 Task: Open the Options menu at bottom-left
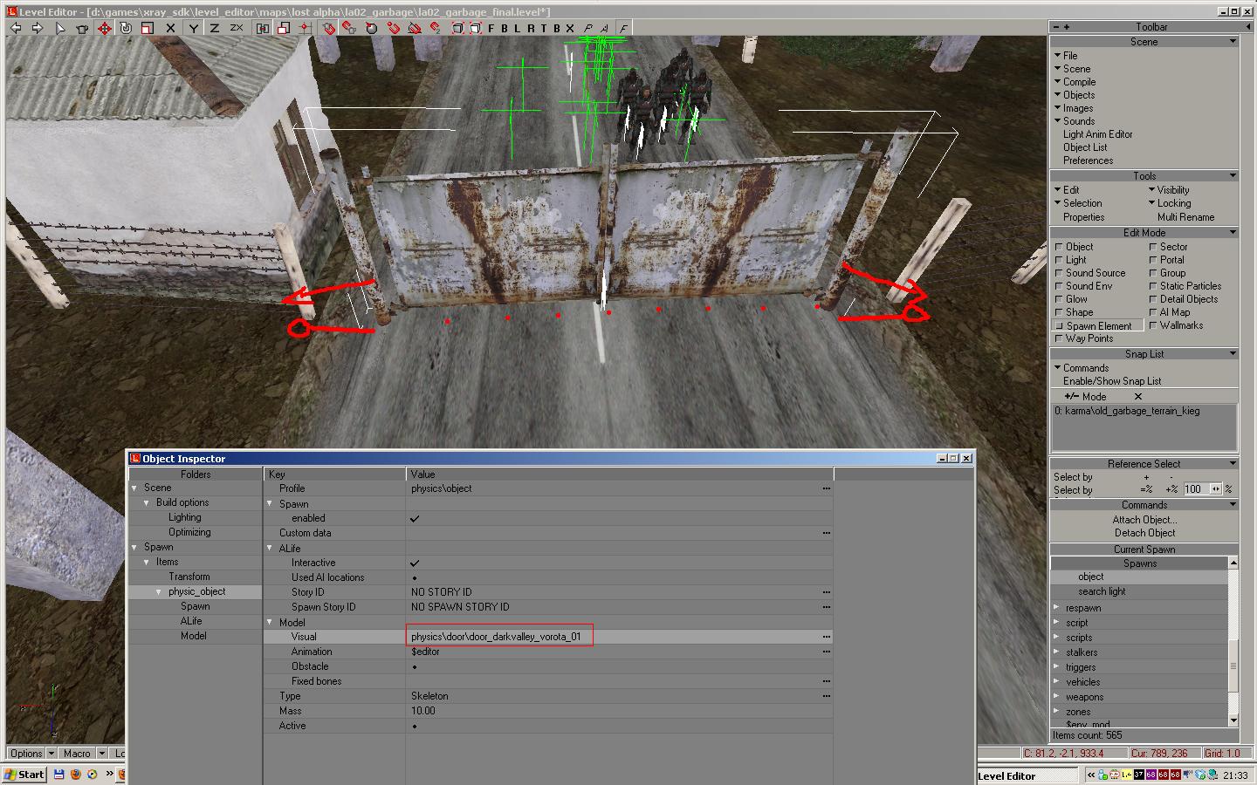pyautogui.click(x=26, y=754)
